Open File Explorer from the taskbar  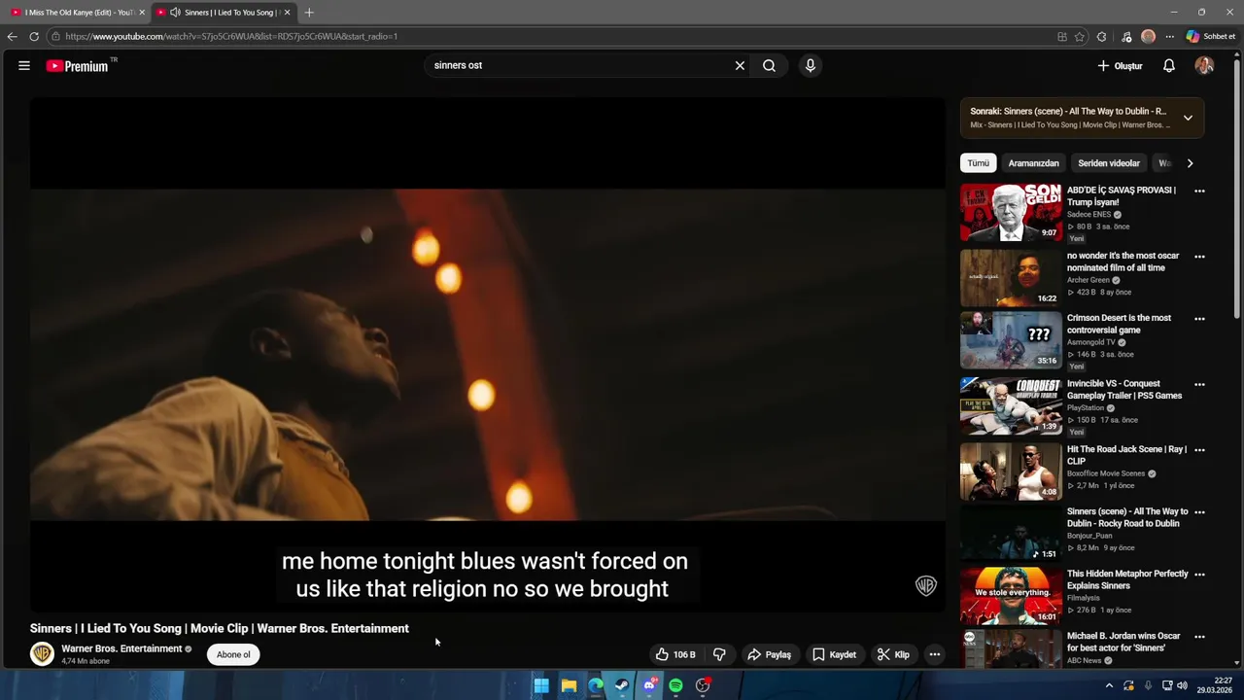coord(569,685)
